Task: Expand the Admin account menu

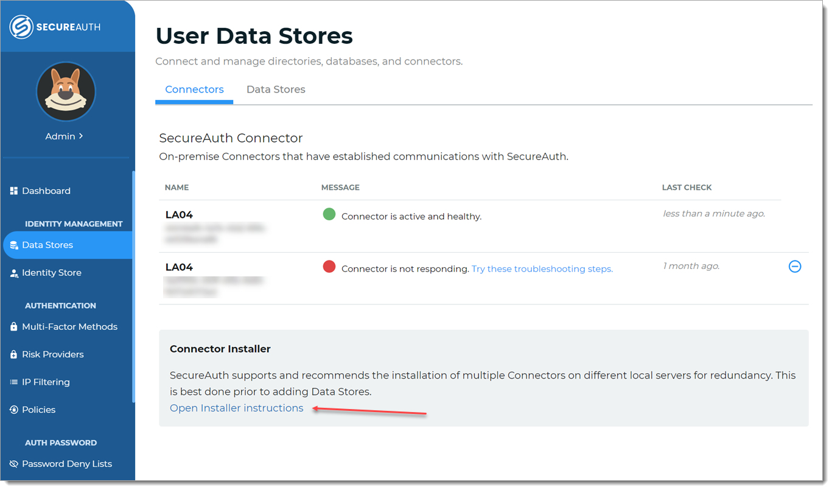Action: coord(63,136)
